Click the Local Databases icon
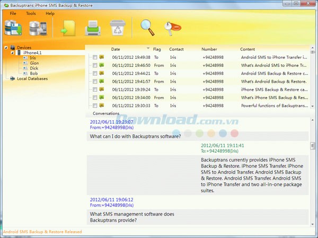The height and width of the screenshot is (238, 318). (x=13, y=79)
